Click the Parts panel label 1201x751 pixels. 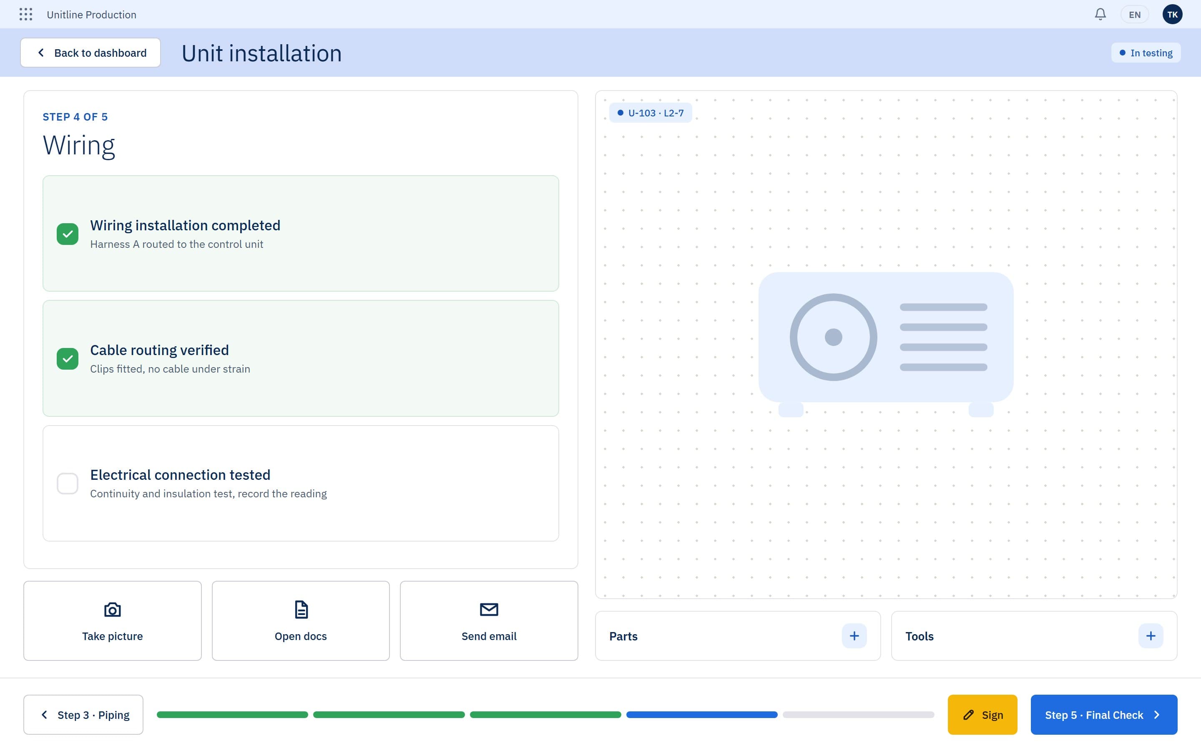(x=623, y=636)
